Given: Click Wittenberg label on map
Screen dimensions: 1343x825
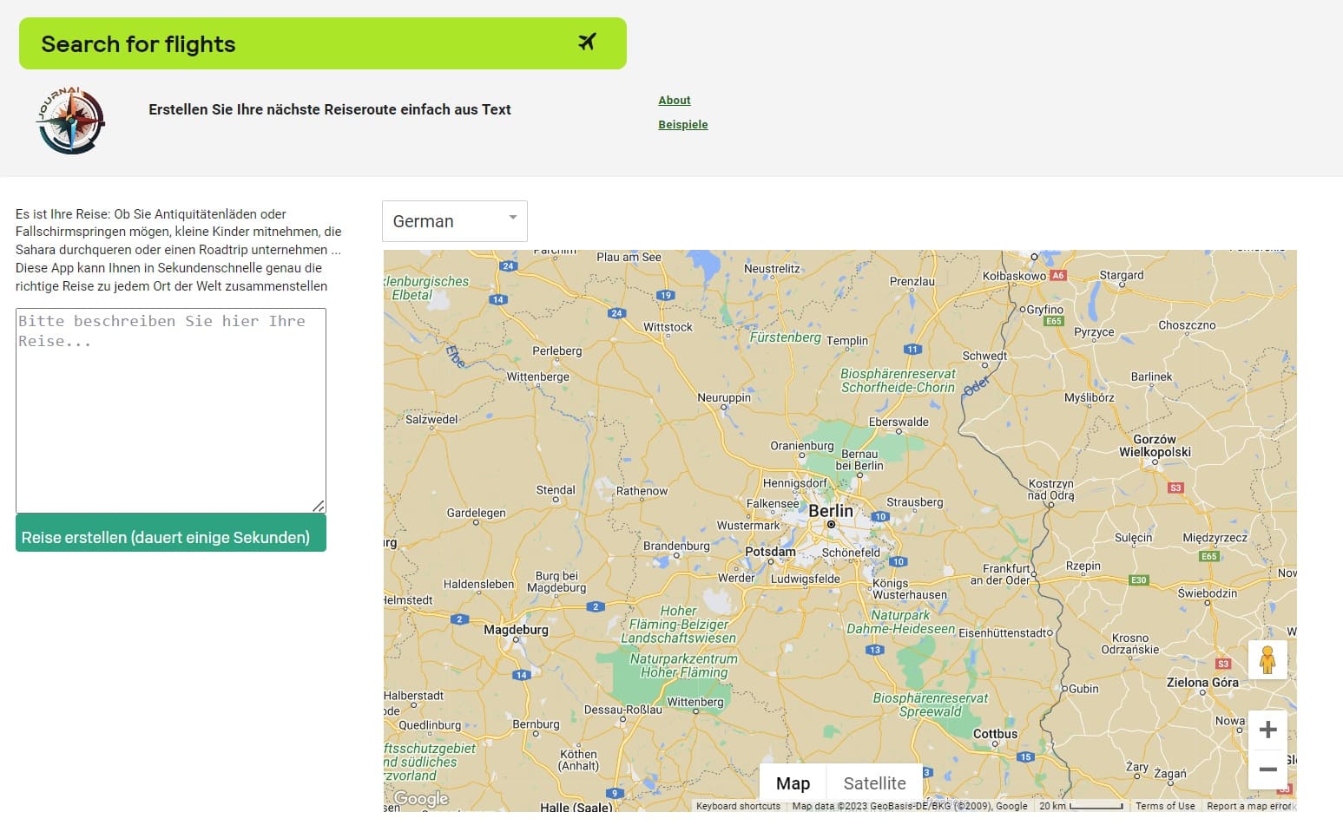Looking at the screenshot, I should click(x=695, y=702).
